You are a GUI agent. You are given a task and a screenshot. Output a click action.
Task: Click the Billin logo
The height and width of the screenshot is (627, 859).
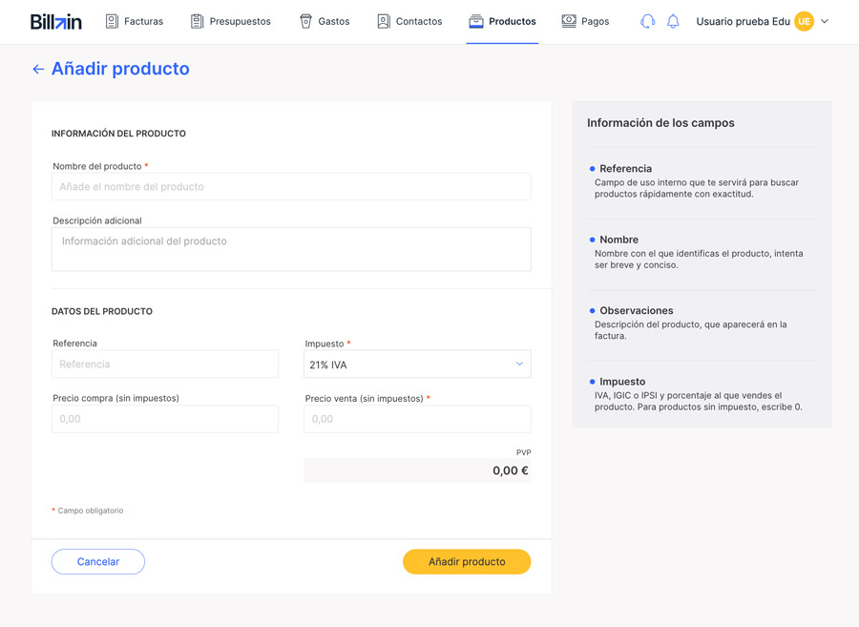[56, 22]
